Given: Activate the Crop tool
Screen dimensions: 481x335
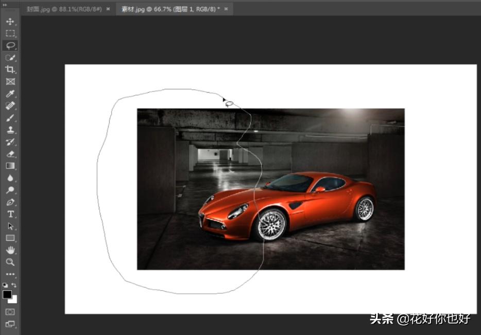Looking at the screenshot, I should pyautogui.click(x=10, y=69).
